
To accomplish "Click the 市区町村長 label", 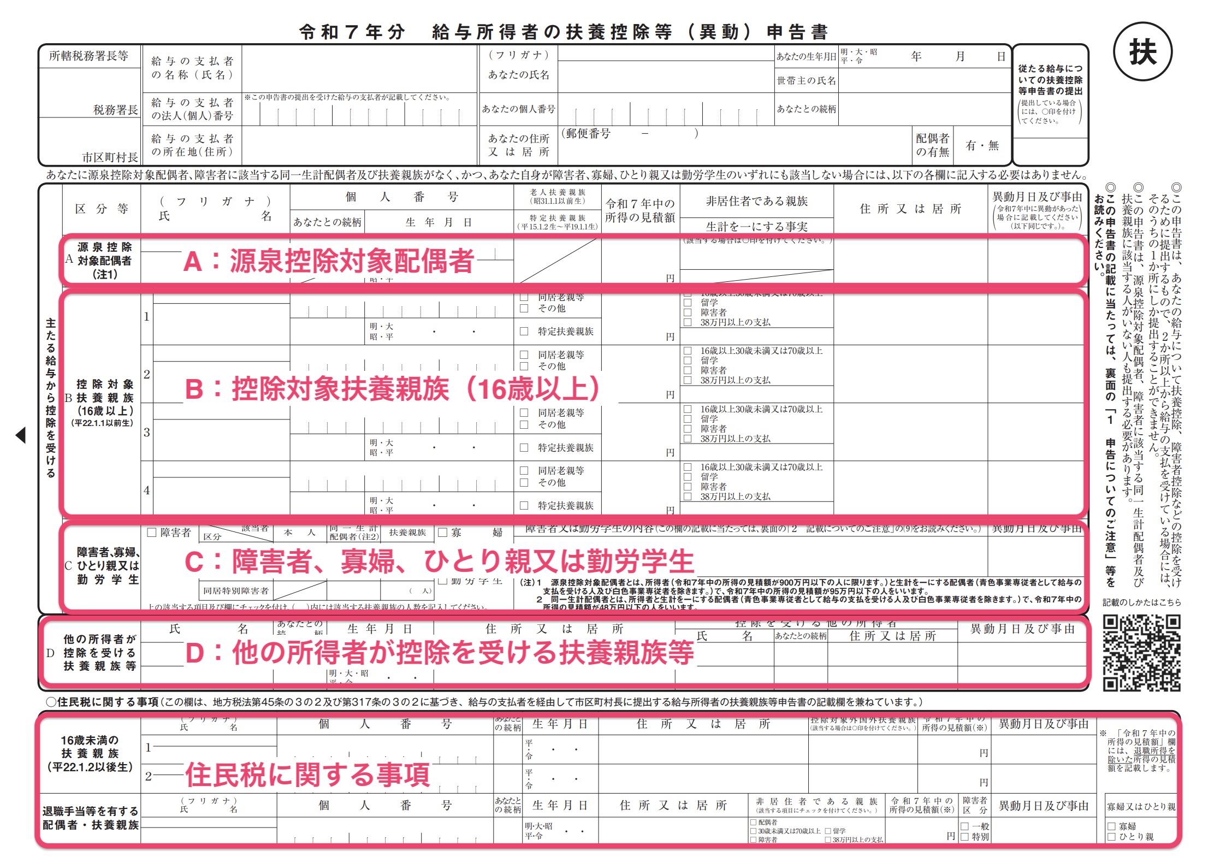I will point(110,158).
